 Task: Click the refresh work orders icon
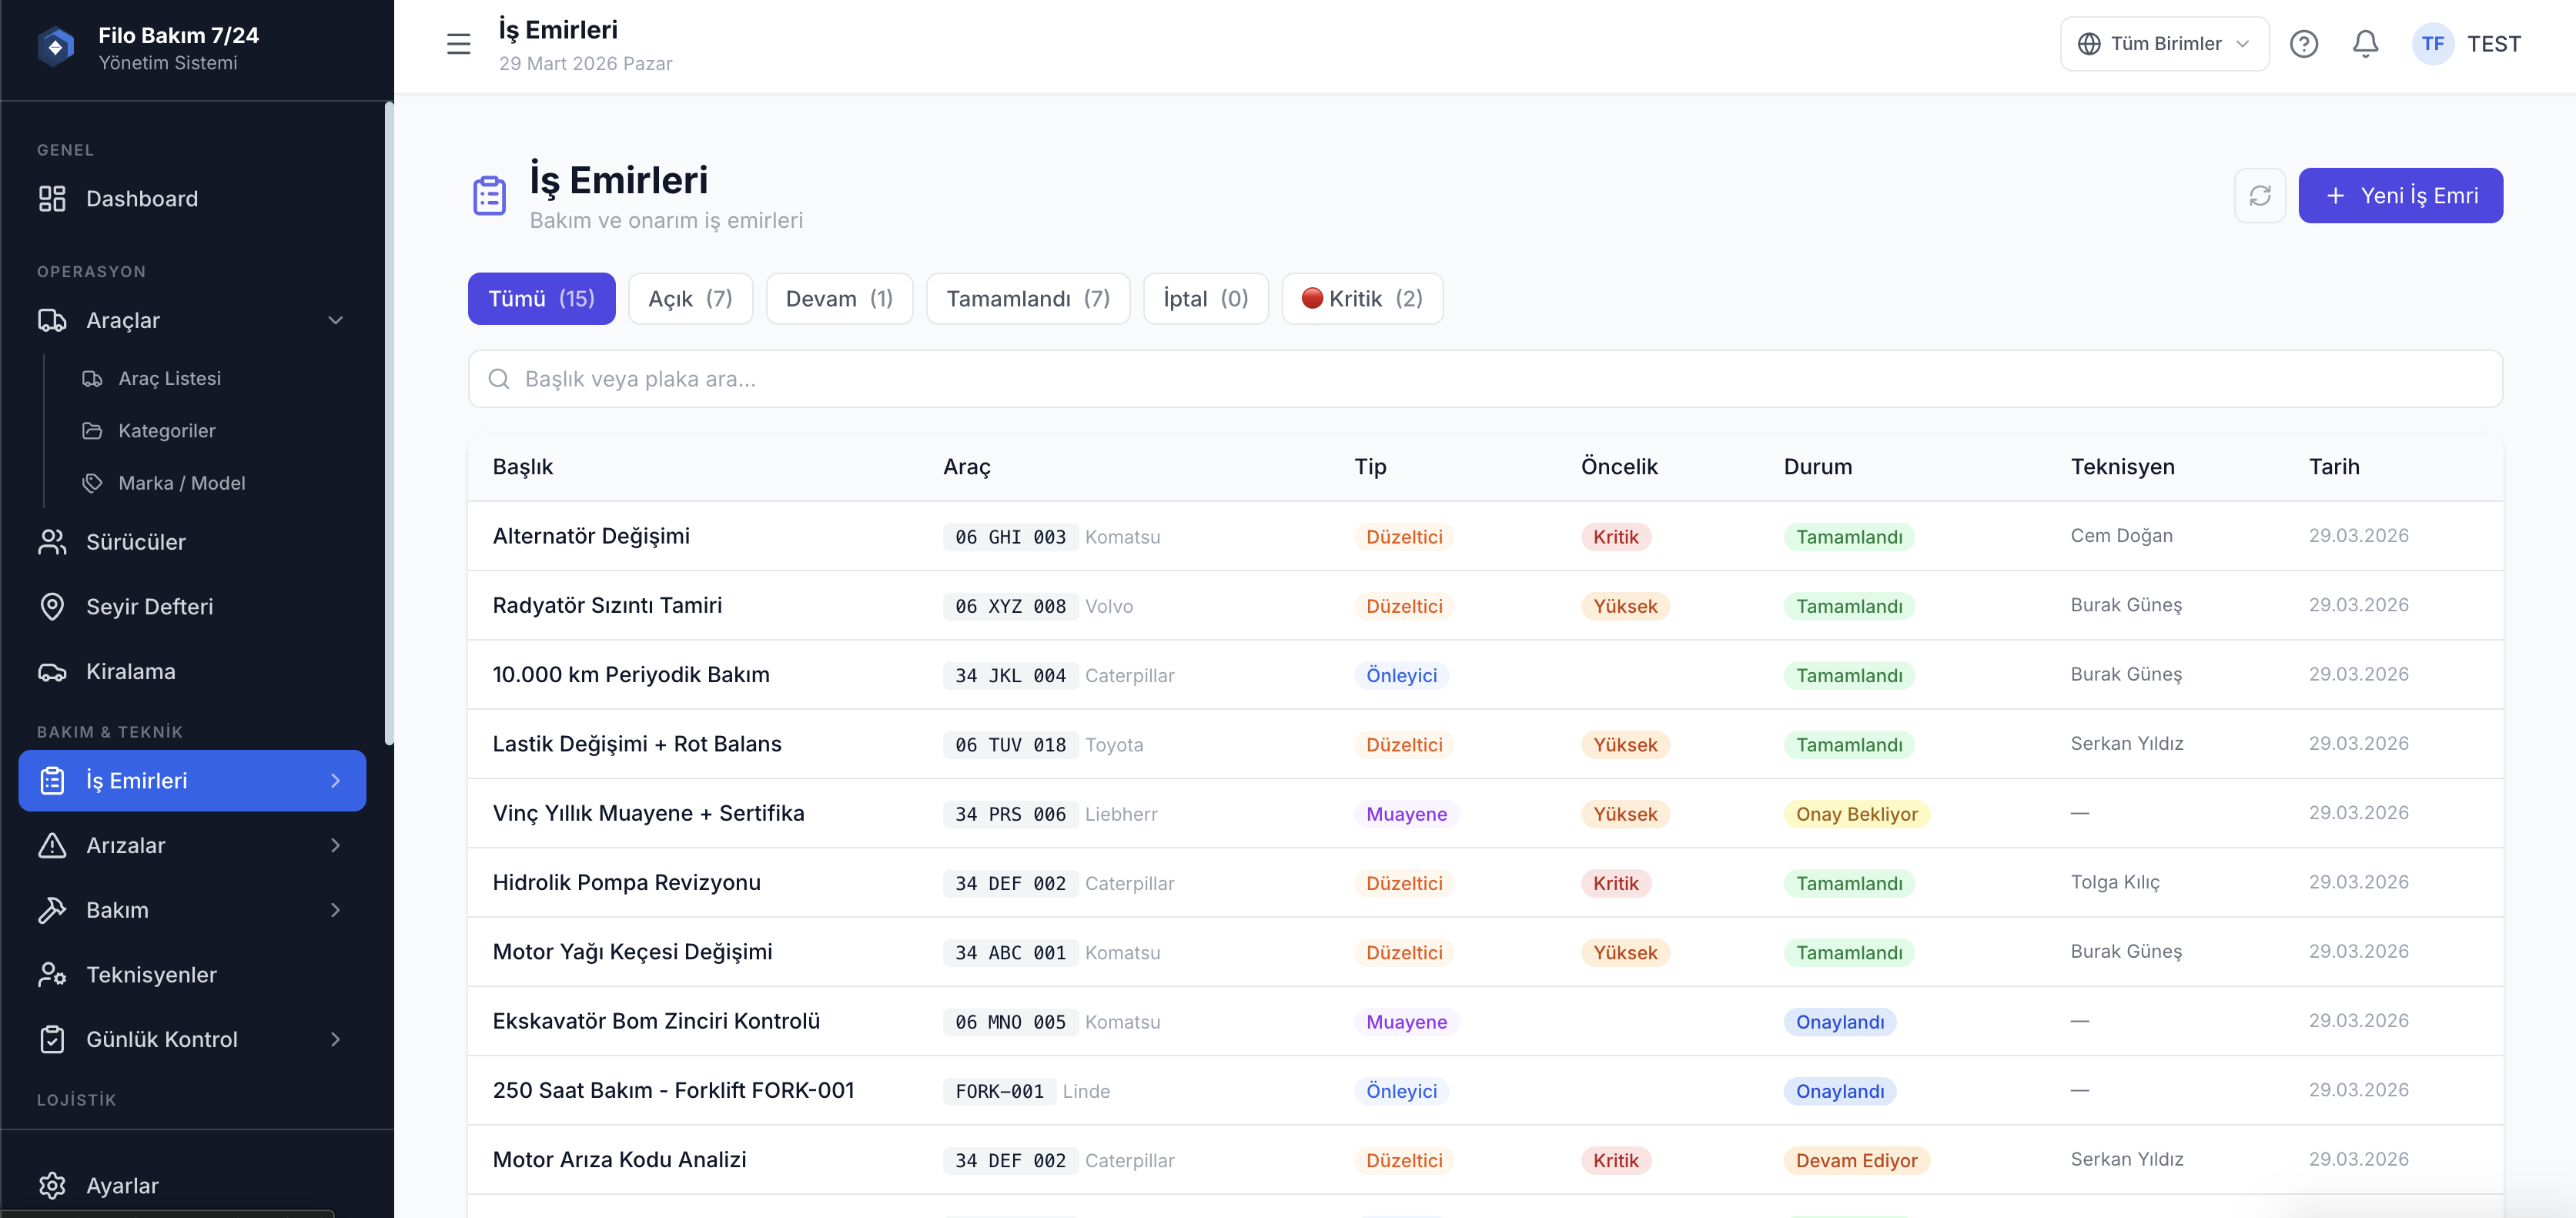point(2260,196)
